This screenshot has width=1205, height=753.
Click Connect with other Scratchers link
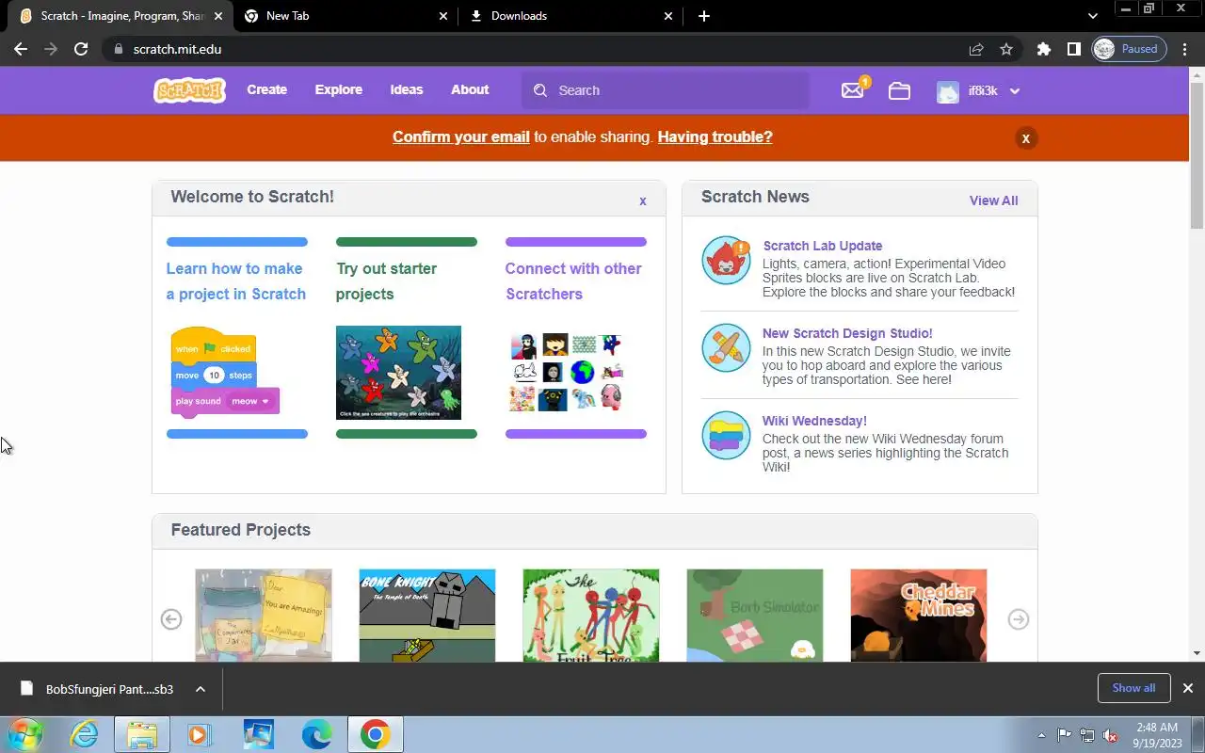click(573, 281)
